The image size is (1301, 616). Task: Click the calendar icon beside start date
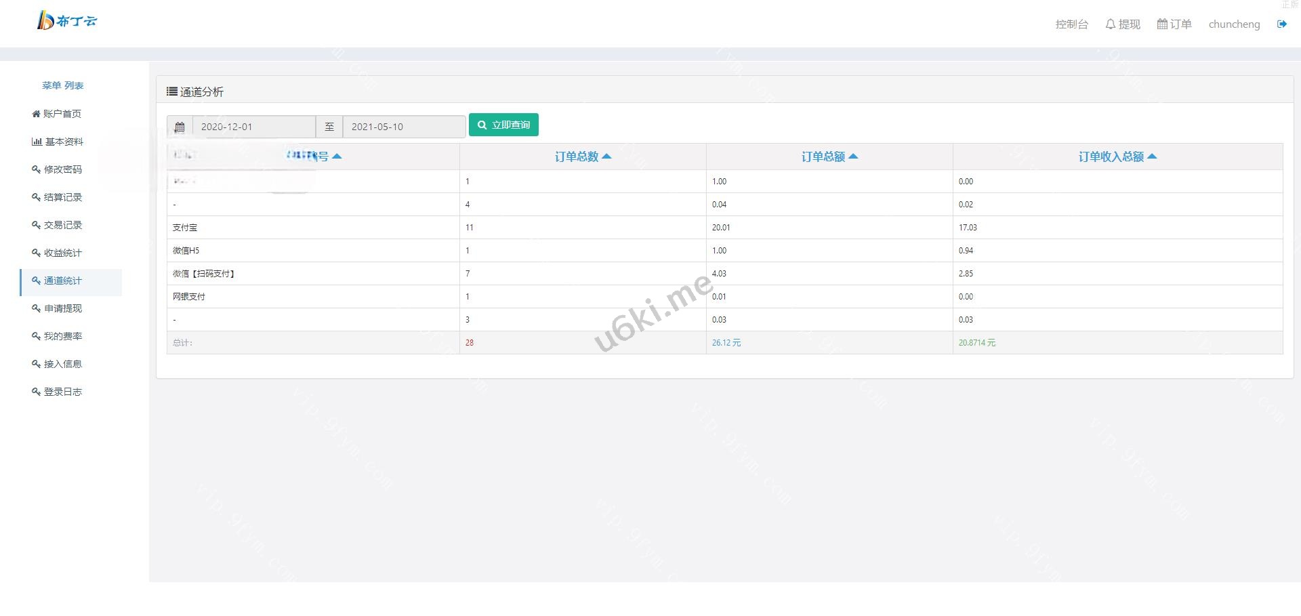(x=180, y=127)
